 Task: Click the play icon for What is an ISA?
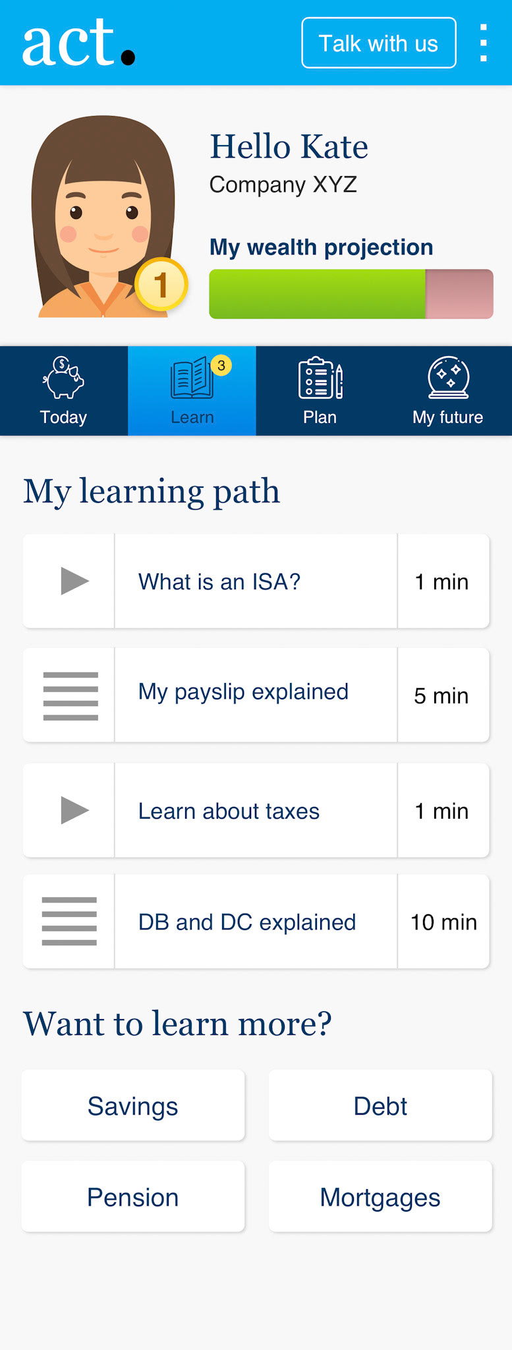[74, 581]
